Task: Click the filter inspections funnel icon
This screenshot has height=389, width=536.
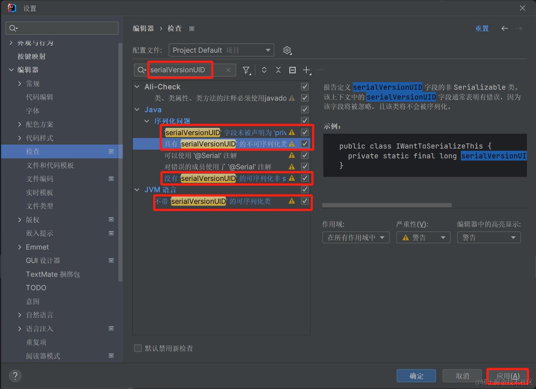Action: point(246,70)
